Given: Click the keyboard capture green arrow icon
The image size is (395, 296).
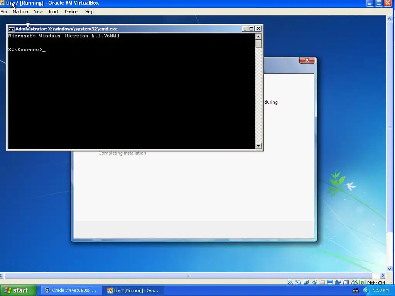Looking at the screenshot, I should 363,283.
